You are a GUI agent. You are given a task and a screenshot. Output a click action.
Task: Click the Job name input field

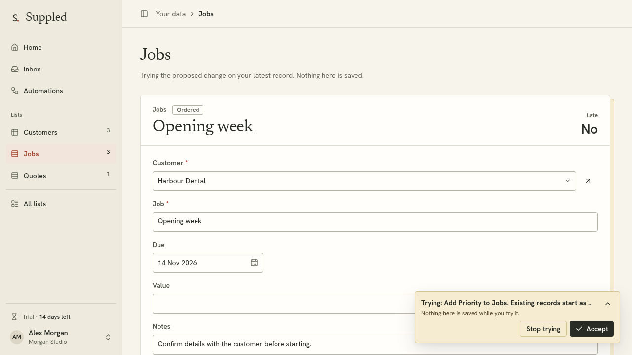(375, 222)
